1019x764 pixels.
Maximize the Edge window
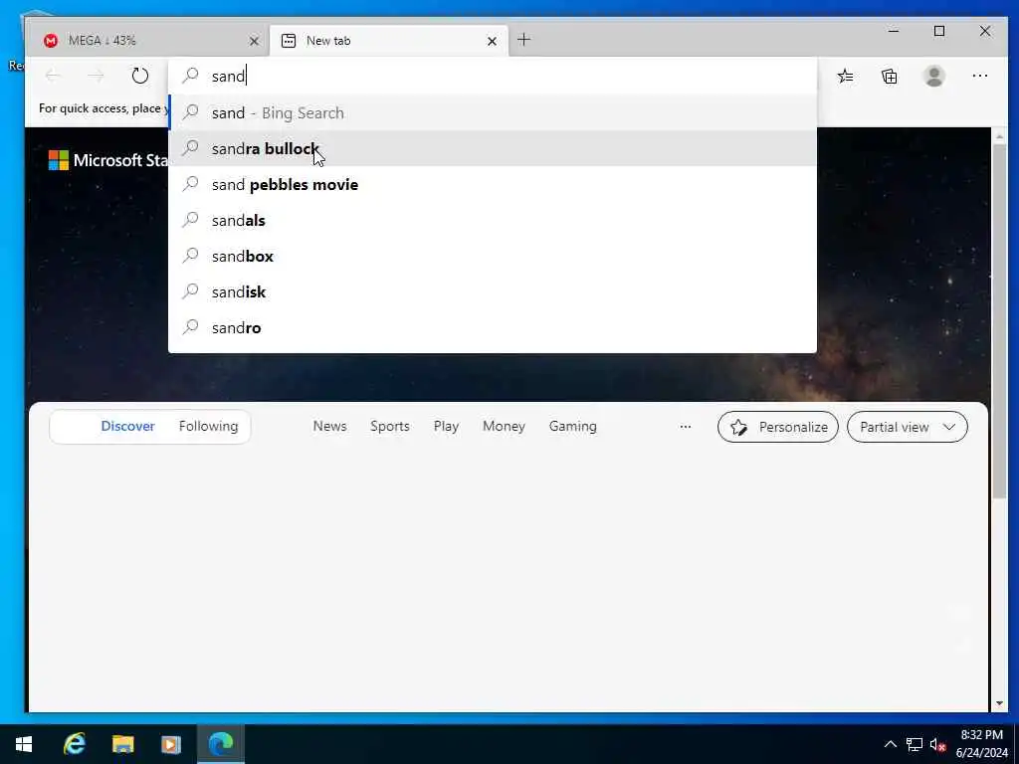tap(939, 31)
